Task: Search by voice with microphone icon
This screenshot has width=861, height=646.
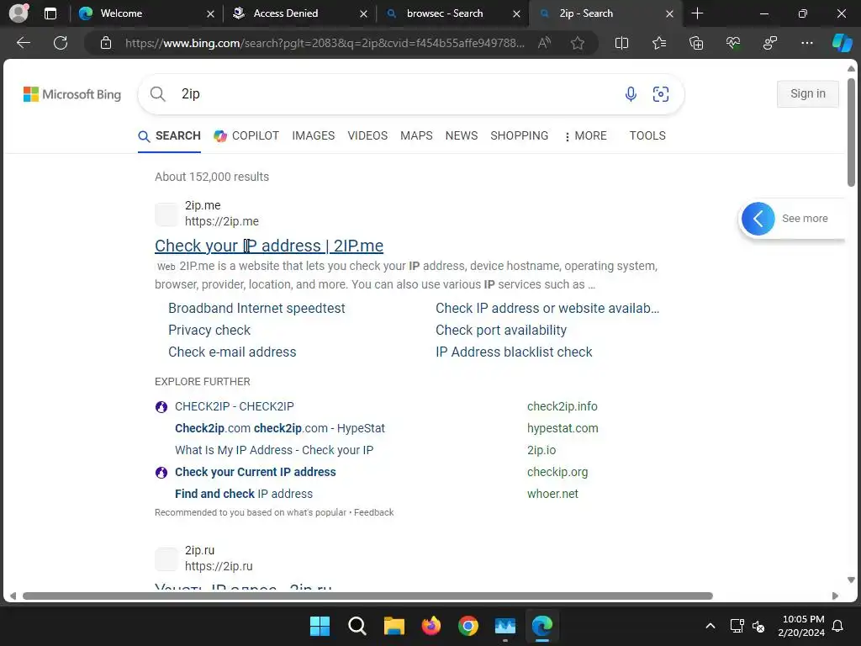Action: pos(631,94)
